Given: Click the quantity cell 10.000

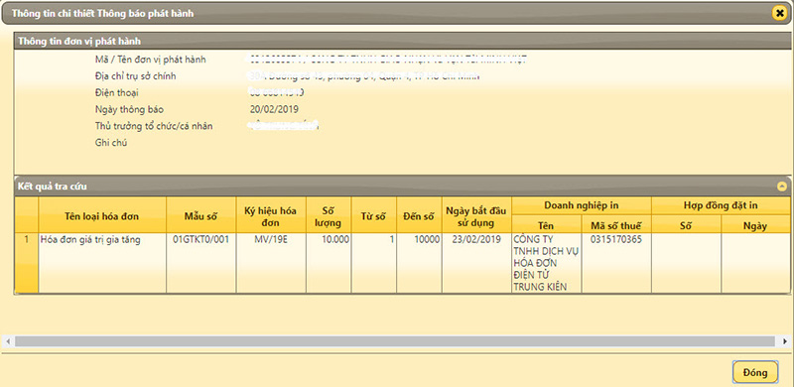Looking at the screenshot, I should [329, 263].
